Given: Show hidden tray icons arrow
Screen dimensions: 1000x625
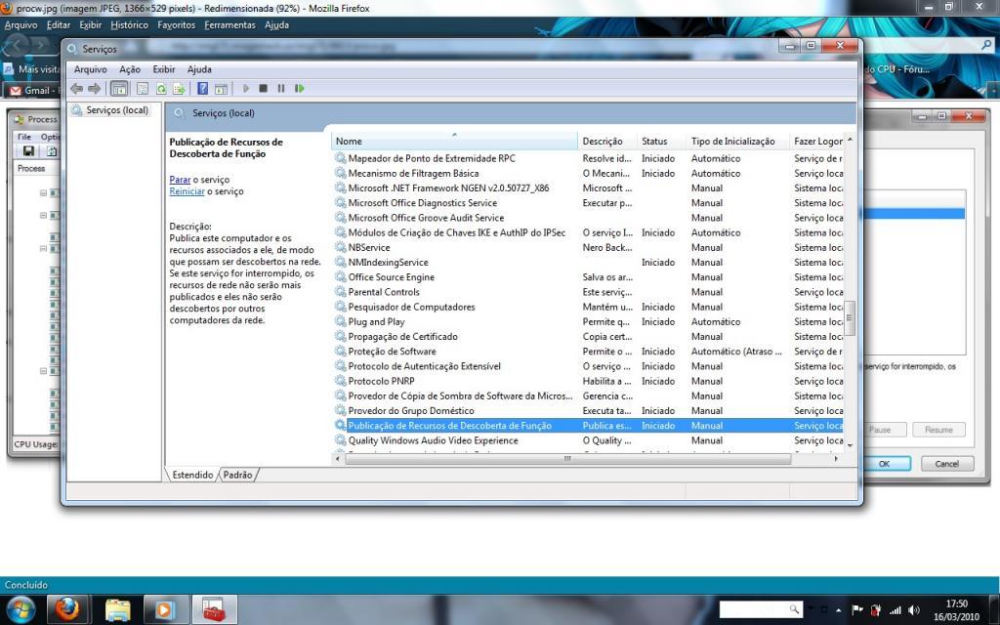Looking at the screenshot, I should 838,610.
